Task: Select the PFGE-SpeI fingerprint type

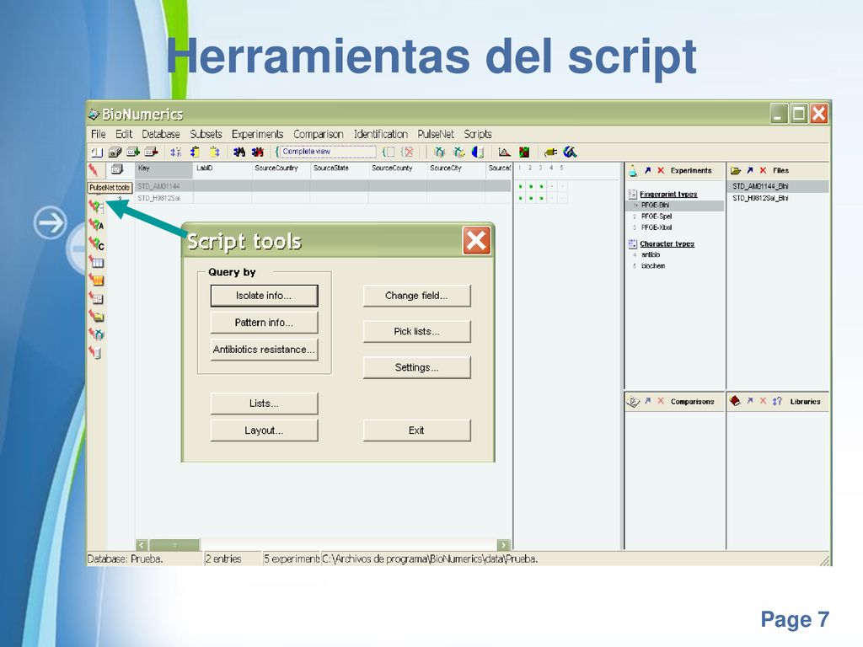Action: [656, 217]
